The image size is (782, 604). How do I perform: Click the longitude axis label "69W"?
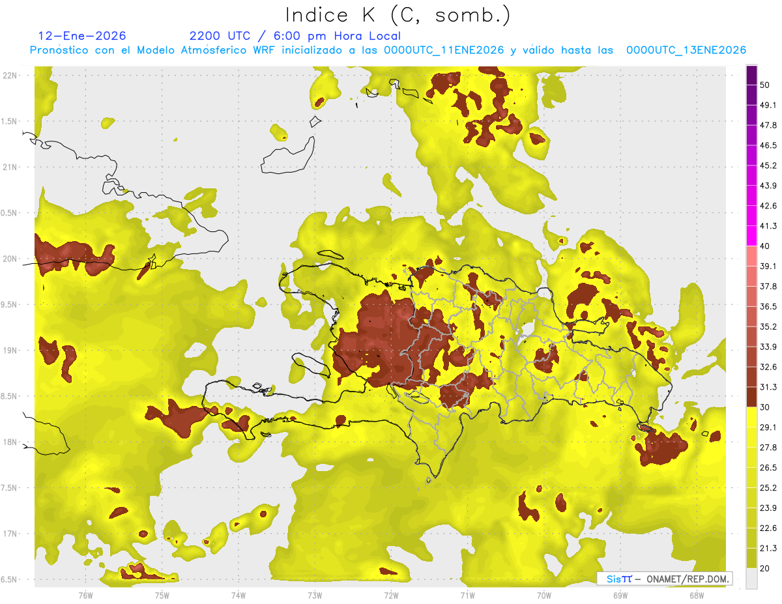[x=620, y=595]
